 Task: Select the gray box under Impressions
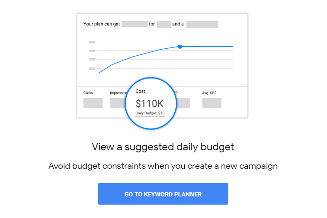118,103
